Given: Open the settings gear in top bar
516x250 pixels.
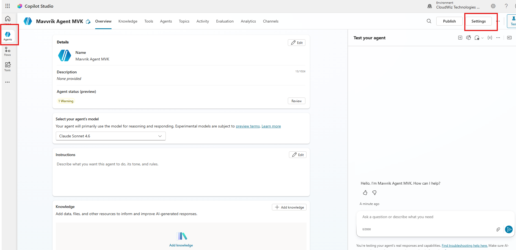Looking at the screenshot, I should coord(493,6).
